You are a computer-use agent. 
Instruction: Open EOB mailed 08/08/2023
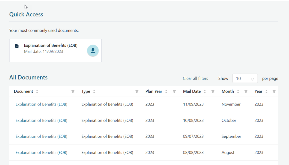[41, 153]
